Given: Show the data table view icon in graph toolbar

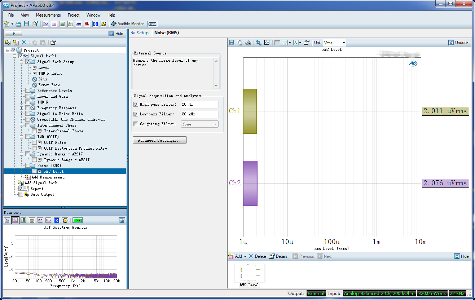Looking at the screenshot, I should (x=277, y=43).
